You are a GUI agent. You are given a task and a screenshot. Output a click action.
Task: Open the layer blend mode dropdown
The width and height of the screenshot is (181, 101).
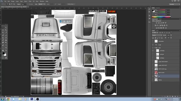[157, 35]
